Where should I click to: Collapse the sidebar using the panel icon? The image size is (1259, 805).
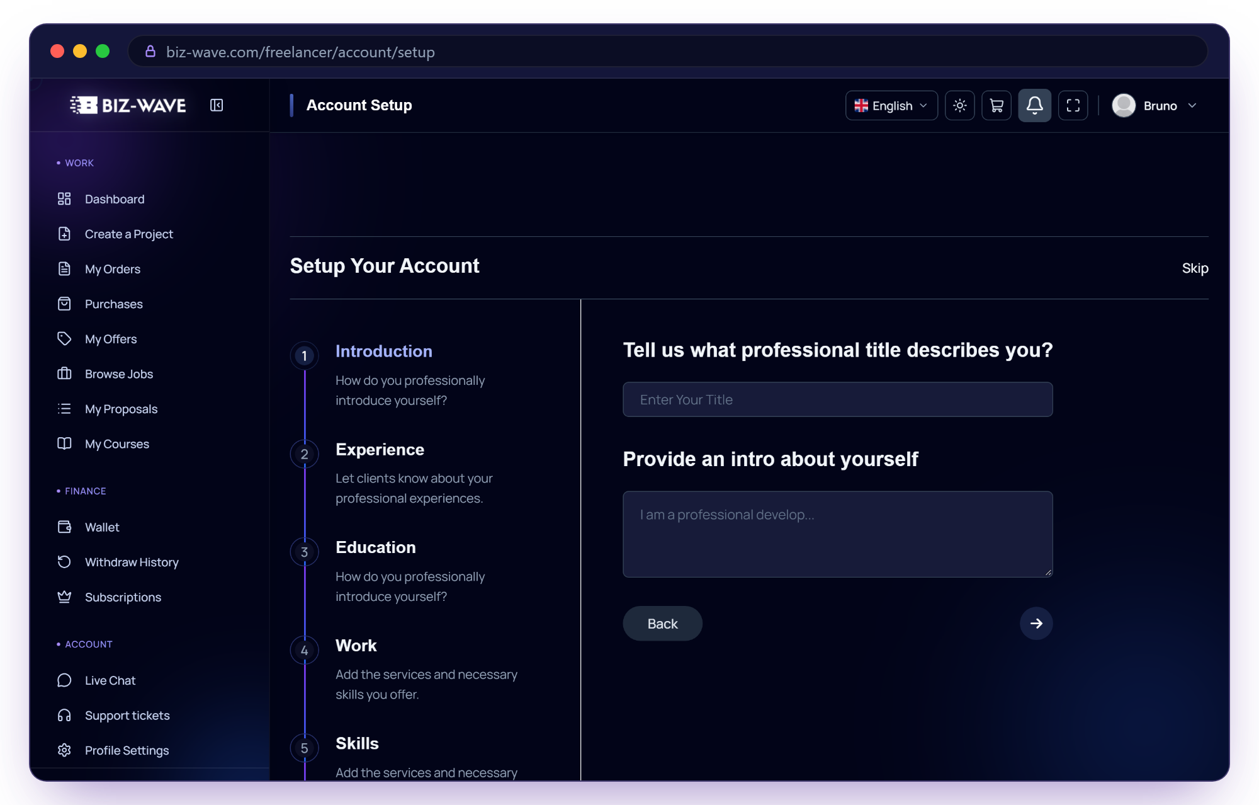pos(217,105)
